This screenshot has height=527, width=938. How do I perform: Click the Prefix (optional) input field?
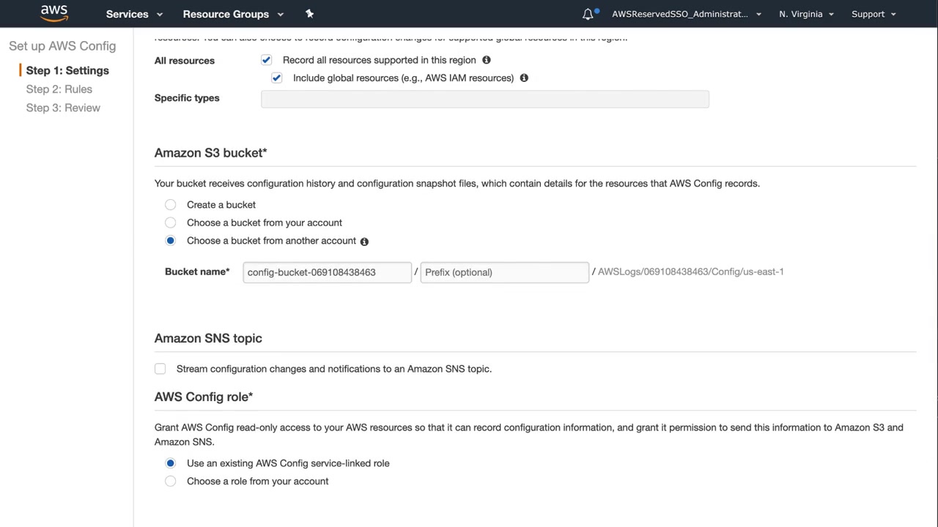(504, 272)
